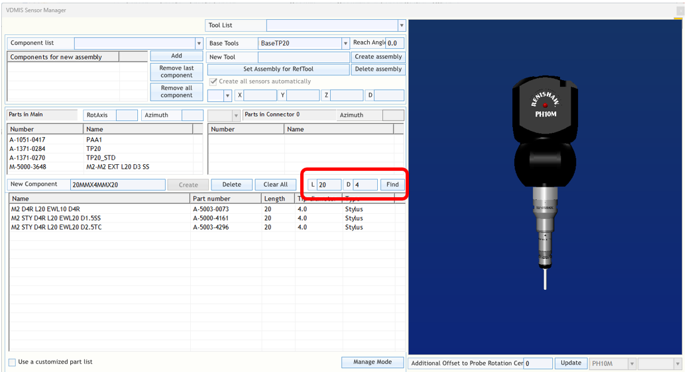Click Number header in Parts in Main table

coord(46,129)
